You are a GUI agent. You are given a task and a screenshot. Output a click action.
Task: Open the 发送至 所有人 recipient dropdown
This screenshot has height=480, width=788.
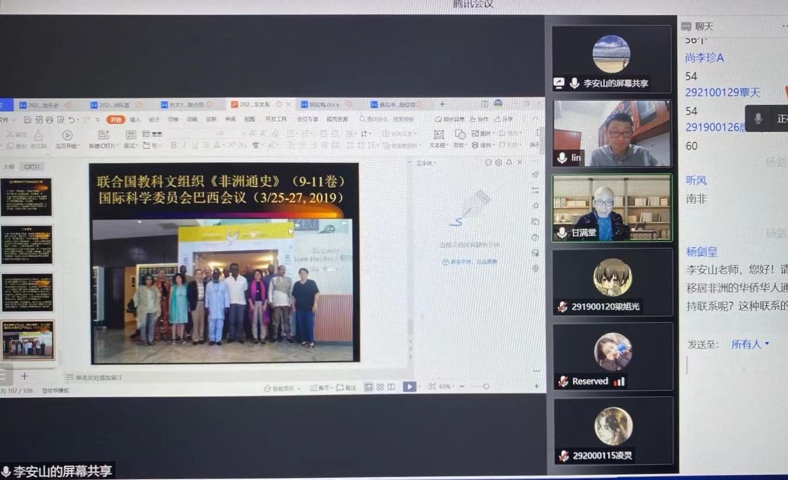tap(750, 344)
